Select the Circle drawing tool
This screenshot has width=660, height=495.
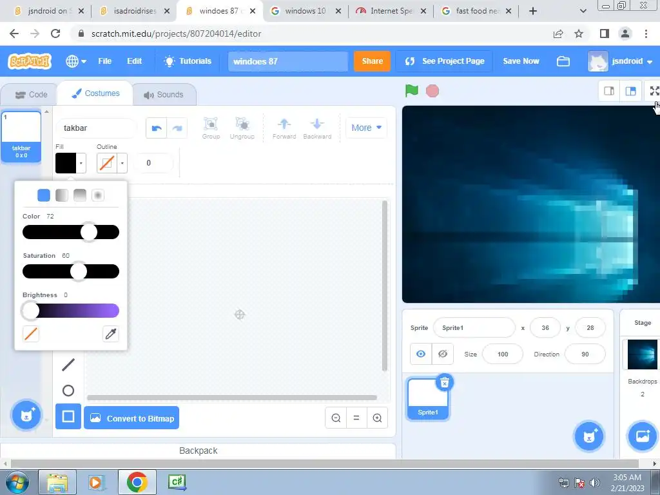coord(68,391)
